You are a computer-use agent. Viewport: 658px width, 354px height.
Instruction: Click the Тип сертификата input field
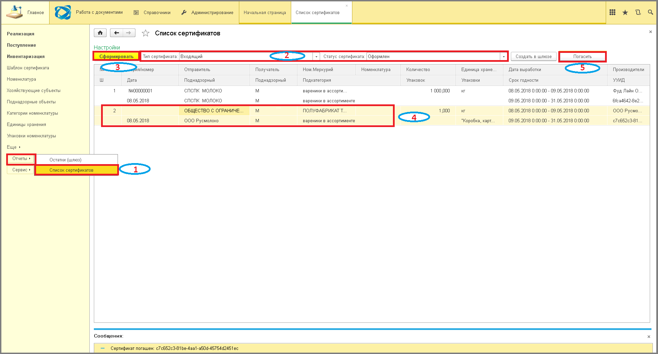(246, 57)
